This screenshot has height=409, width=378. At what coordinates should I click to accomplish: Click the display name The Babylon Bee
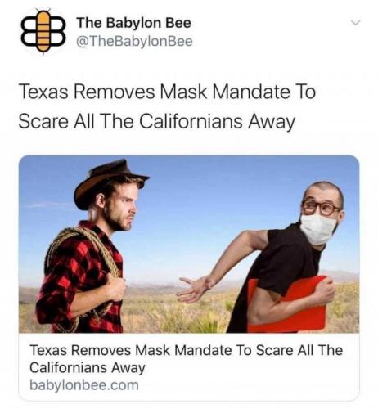[133, 23]
